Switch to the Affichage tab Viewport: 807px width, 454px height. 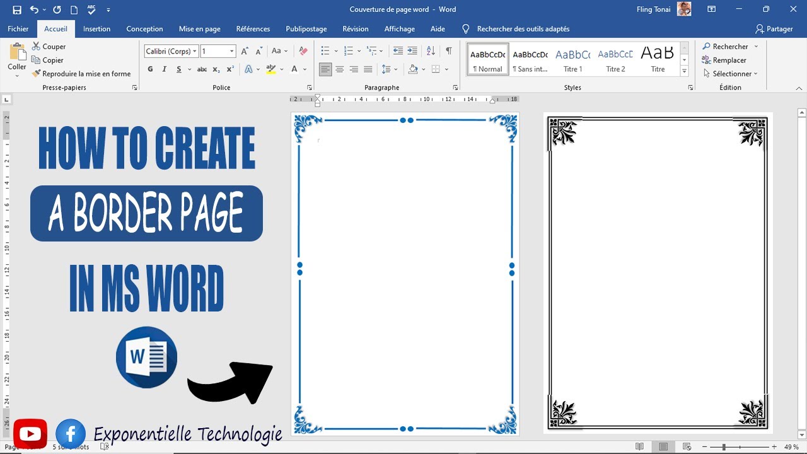[x=400, y=29]
